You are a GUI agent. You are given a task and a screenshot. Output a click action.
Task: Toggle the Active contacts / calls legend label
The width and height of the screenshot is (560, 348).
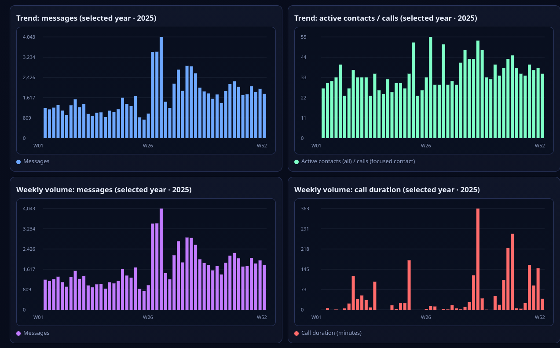[x=358, y=161]
